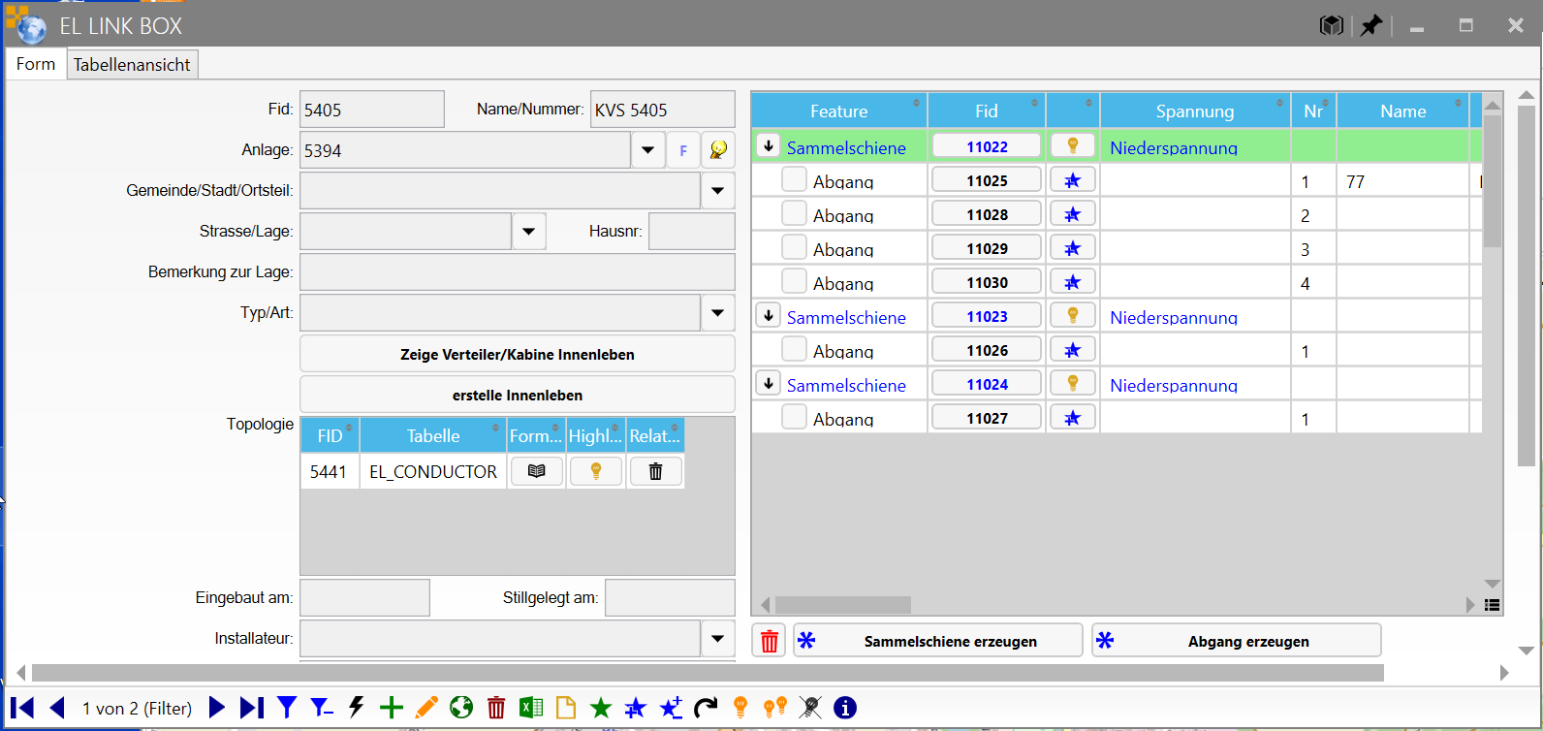Collapse Sammelschiene 11022 with arrow button

point(769,145)
